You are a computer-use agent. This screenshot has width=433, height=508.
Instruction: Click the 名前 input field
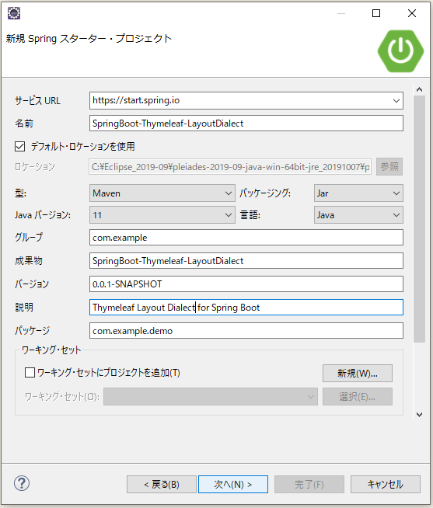pos(246,124)
